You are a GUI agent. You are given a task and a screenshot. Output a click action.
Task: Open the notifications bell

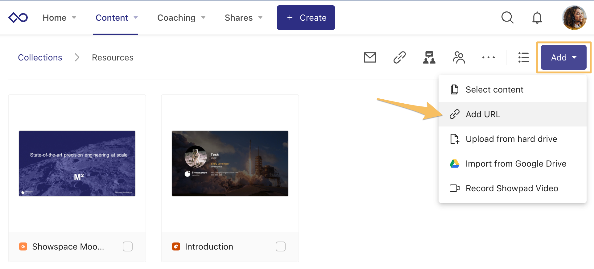point(537,18)
